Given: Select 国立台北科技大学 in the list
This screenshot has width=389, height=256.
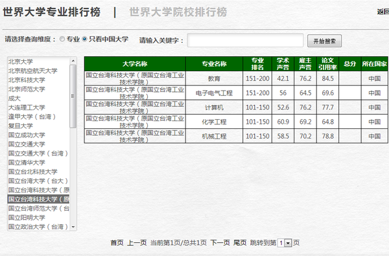Looking at the screenshot, I should pos(33,172).
